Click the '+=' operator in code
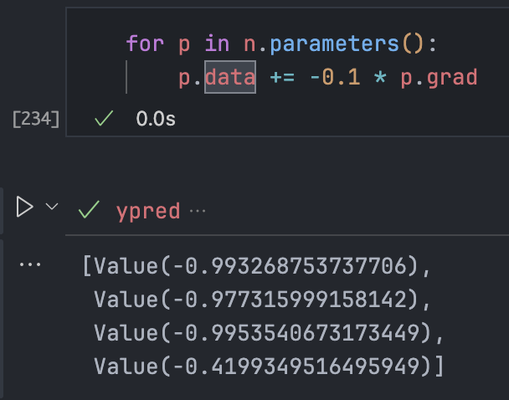The image size is (509, 400). tap(283, 78)
